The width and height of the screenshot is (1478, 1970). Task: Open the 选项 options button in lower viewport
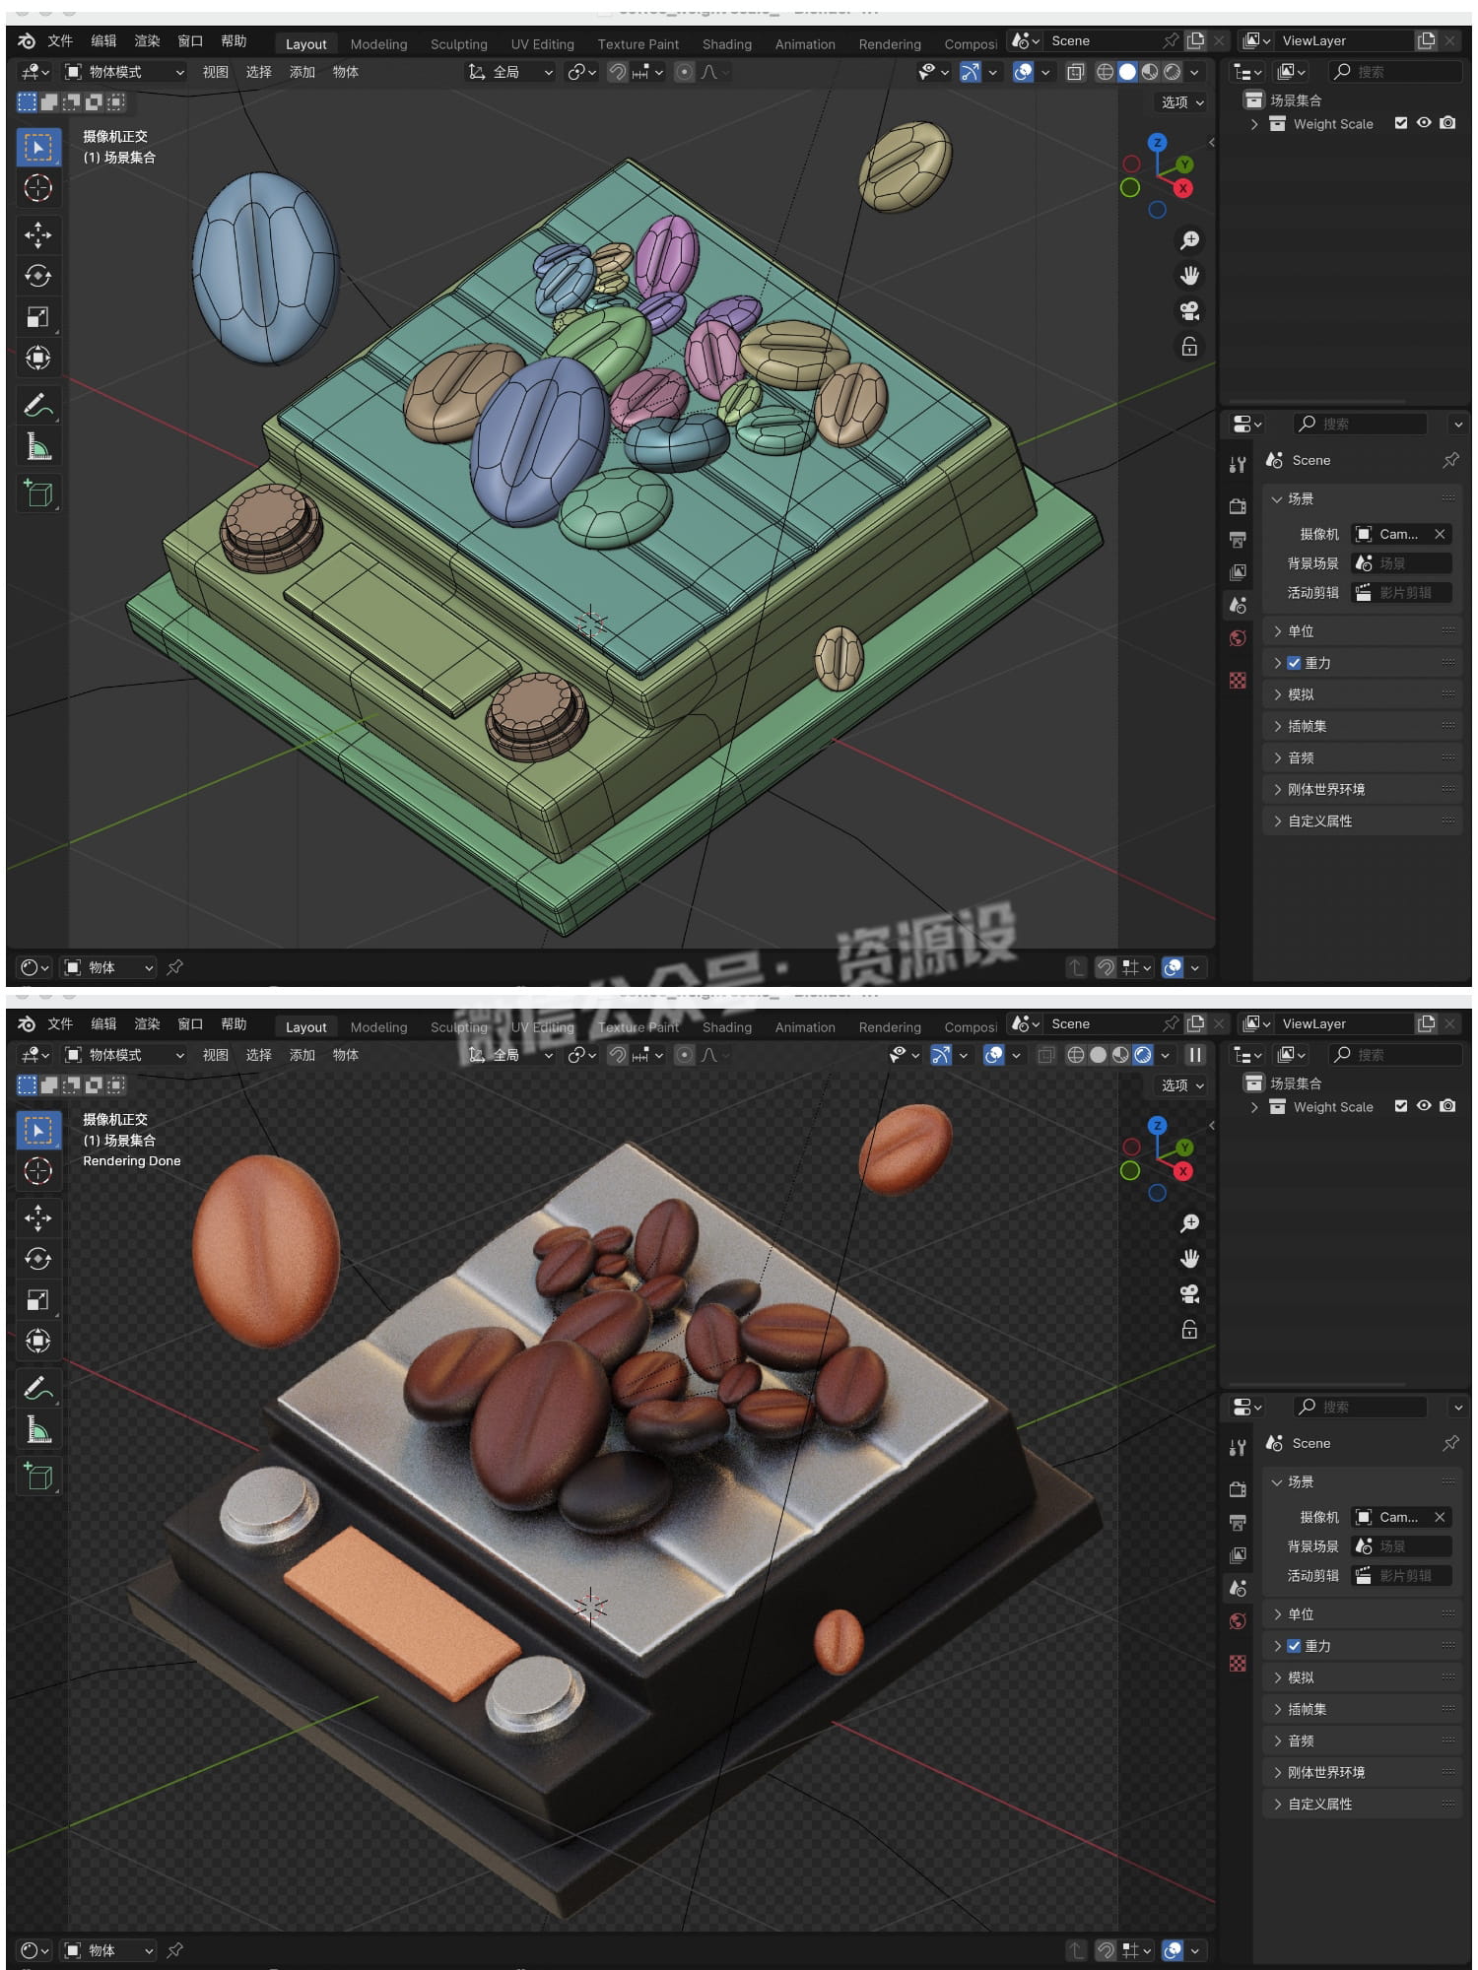click(1181, 1084)
